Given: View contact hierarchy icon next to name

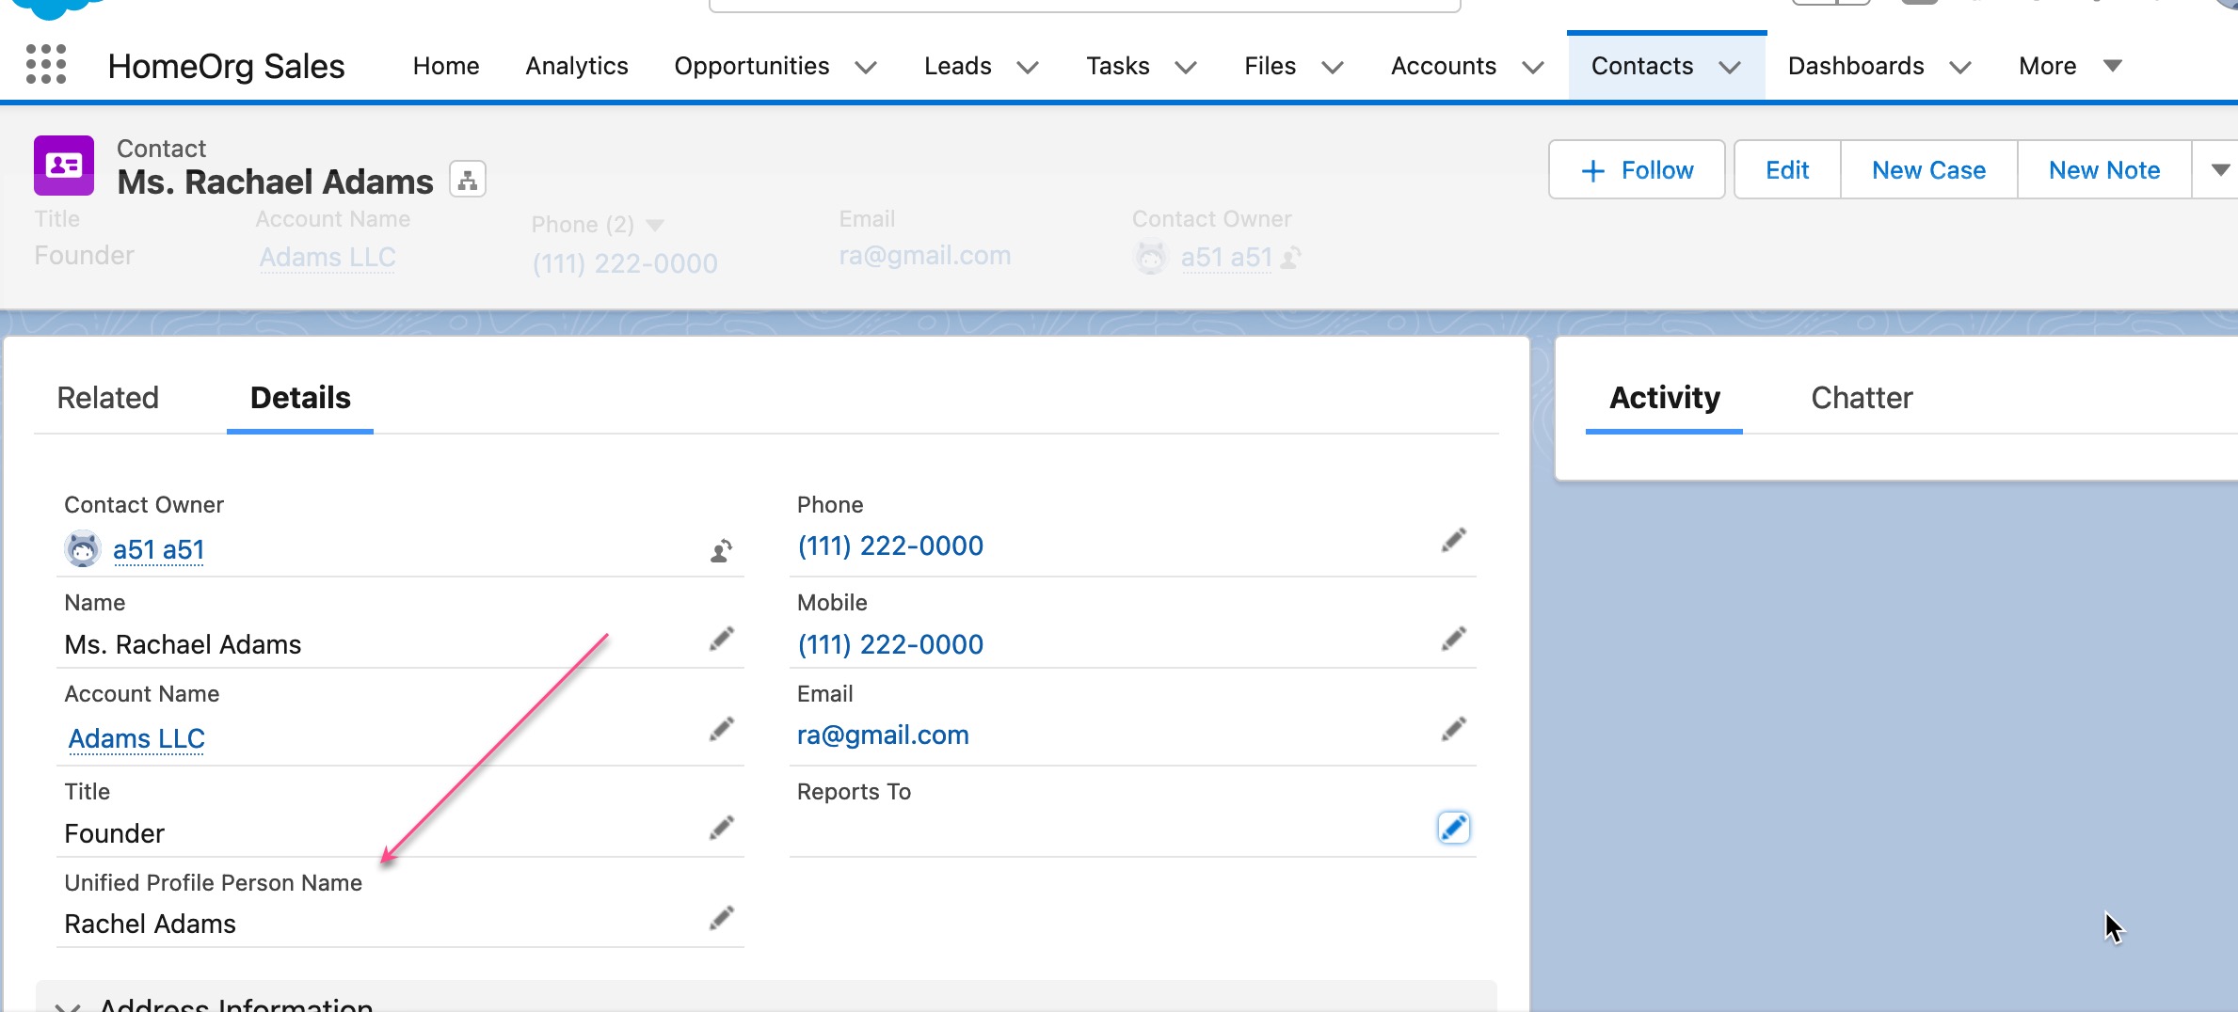Looking at the screenshot, I should click(x=468, y=179).
